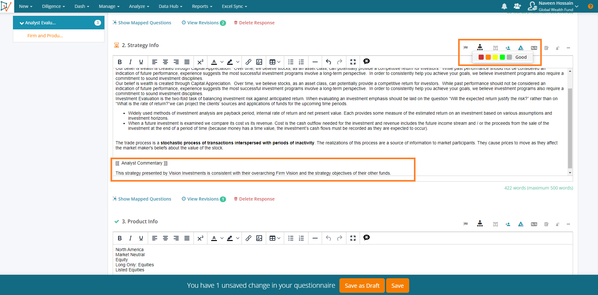598x295 pixels.
Task: View Revisions with 1 revision
Action: pyautogui.click(x=204, y=199)
